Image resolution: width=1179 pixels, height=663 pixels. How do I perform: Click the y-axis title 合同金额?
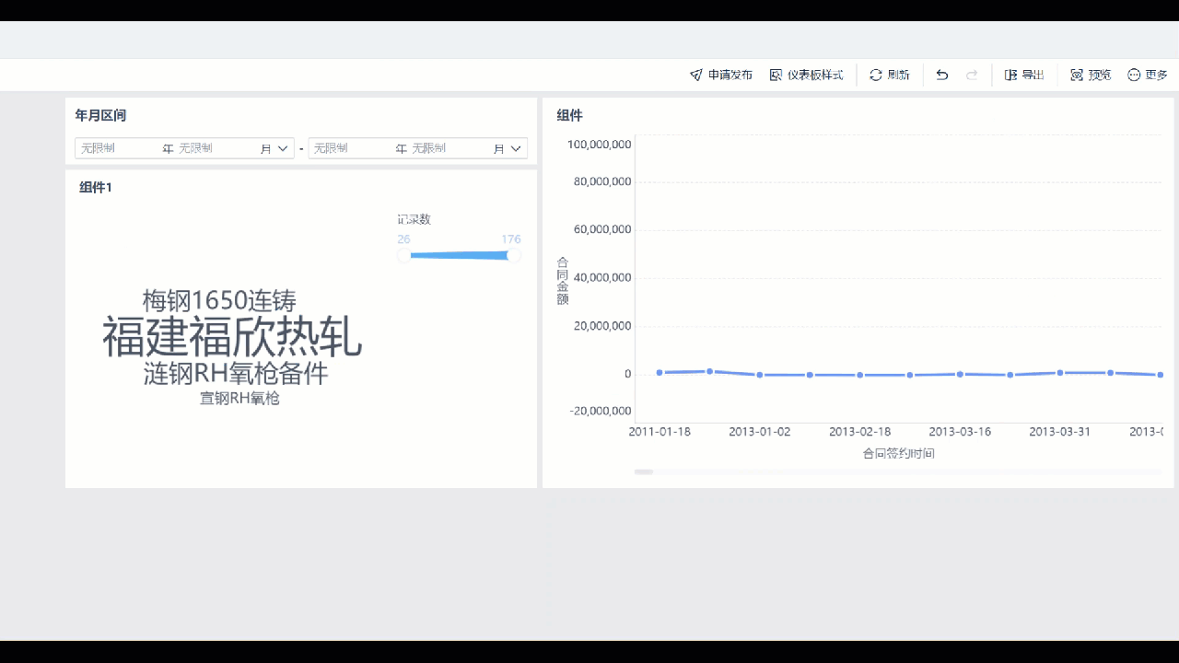[x=563, y=282]
